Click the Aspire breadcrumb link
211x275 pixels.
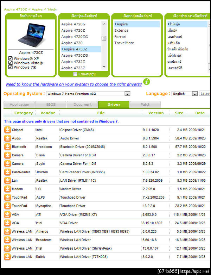37,9
